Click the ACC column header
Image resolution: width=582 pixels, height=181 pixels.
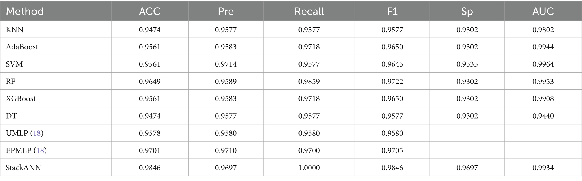150,11
